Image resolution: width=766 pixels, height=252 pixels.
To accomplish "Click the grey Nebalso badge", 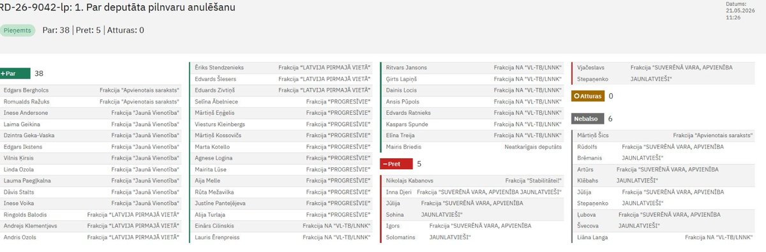I will pyautogui.click(x=587, y=119).
